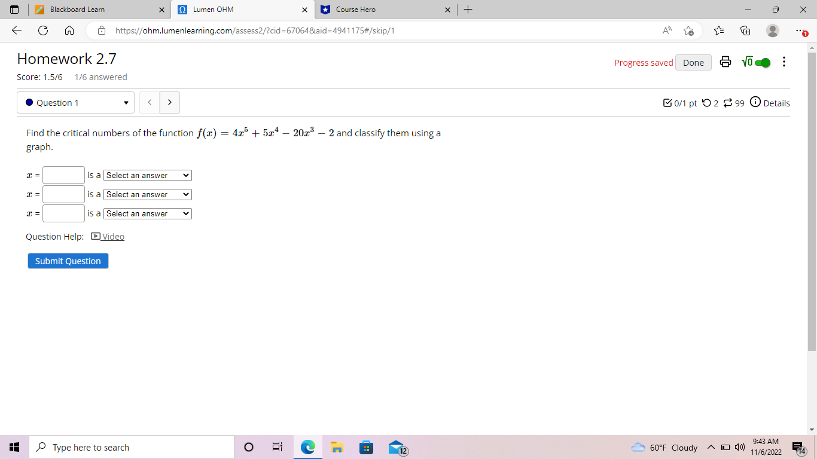
Task: Open Task View on the taskbar
Action: 278,447
